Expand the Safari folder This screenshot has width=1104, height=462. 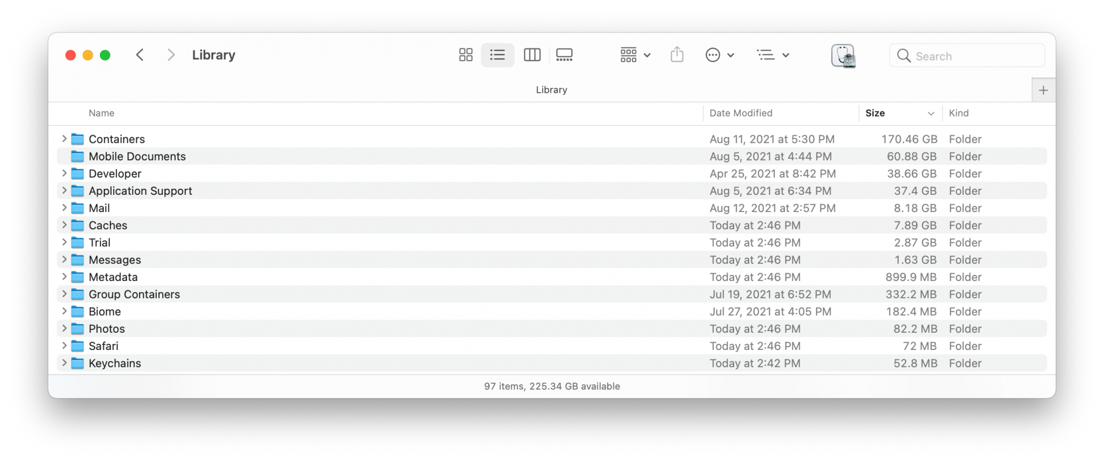[x=64, y=346]
